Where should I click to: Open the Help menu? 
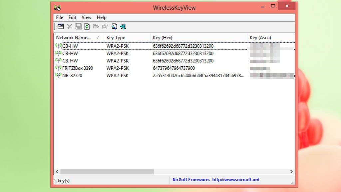pos(101,17)
